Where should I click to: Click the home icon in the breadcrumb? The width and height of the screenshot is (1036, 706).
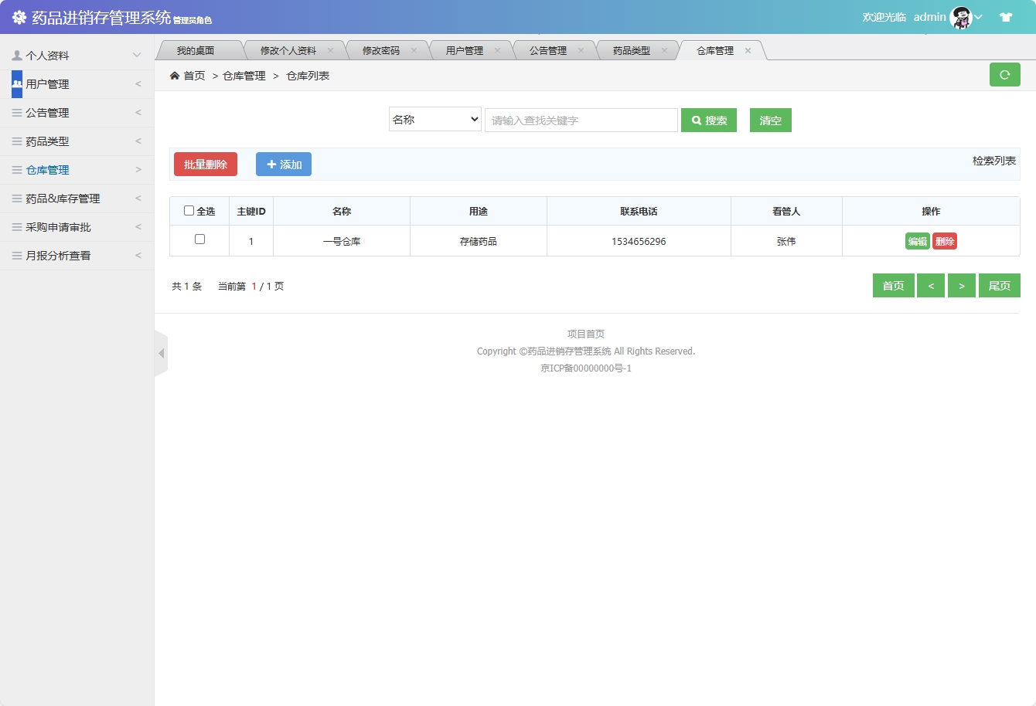tap(175, 75)
